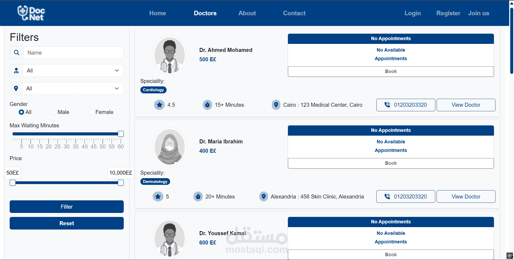Click the Cardiology specialty badge
514x260 pixels.
pyautogui.click(x=153, y=90)
